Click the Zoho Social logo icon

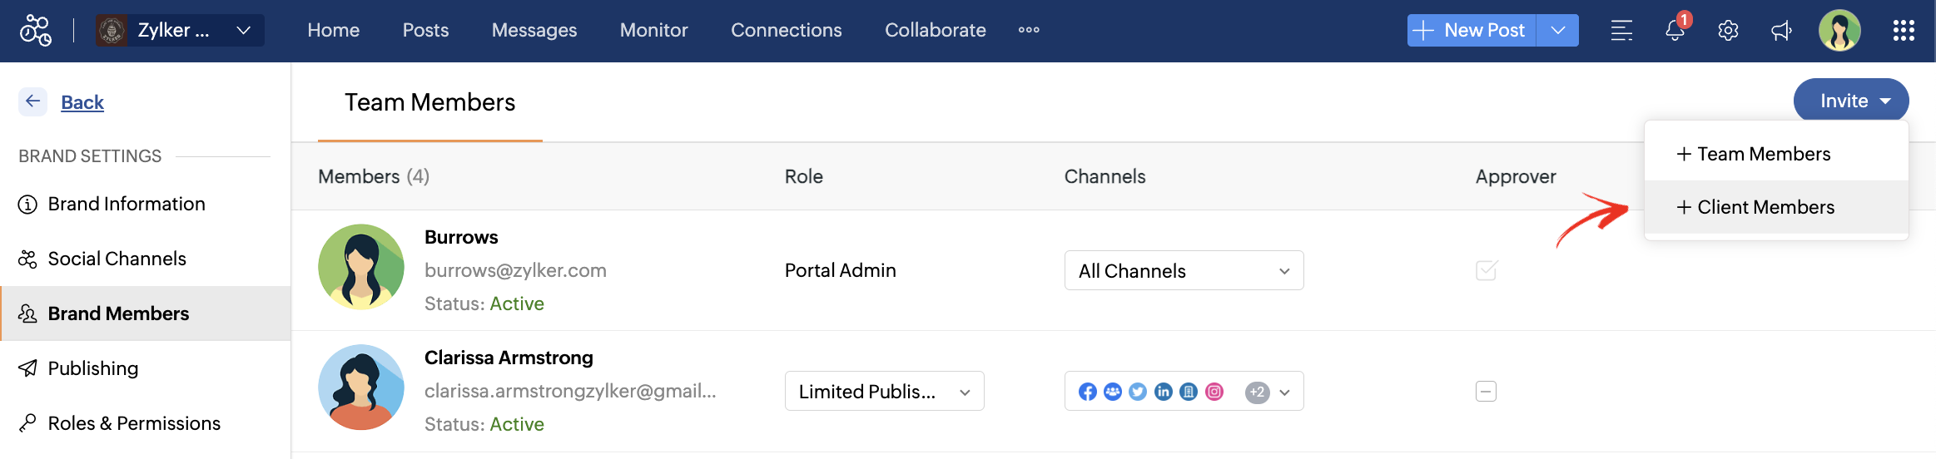point(36,31)
